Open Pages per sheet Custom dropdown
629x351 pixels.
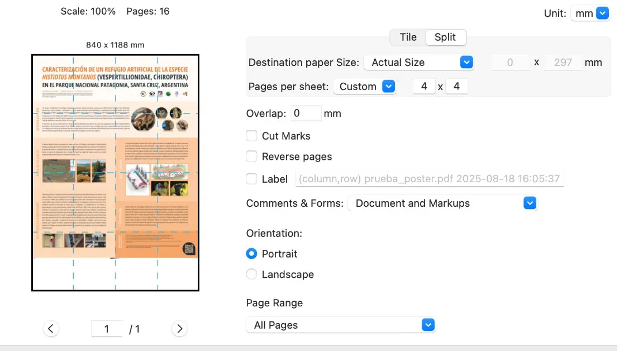364,87
